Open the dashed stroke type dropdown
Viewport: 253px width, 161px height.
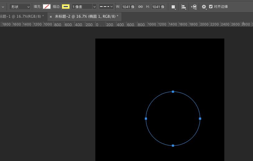click(106, 7)
